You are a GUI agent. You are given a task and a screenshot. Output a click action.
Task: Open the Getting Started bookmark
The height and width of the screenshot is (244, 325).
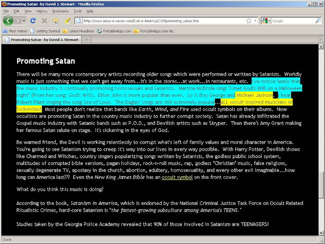tap(45, 31)
